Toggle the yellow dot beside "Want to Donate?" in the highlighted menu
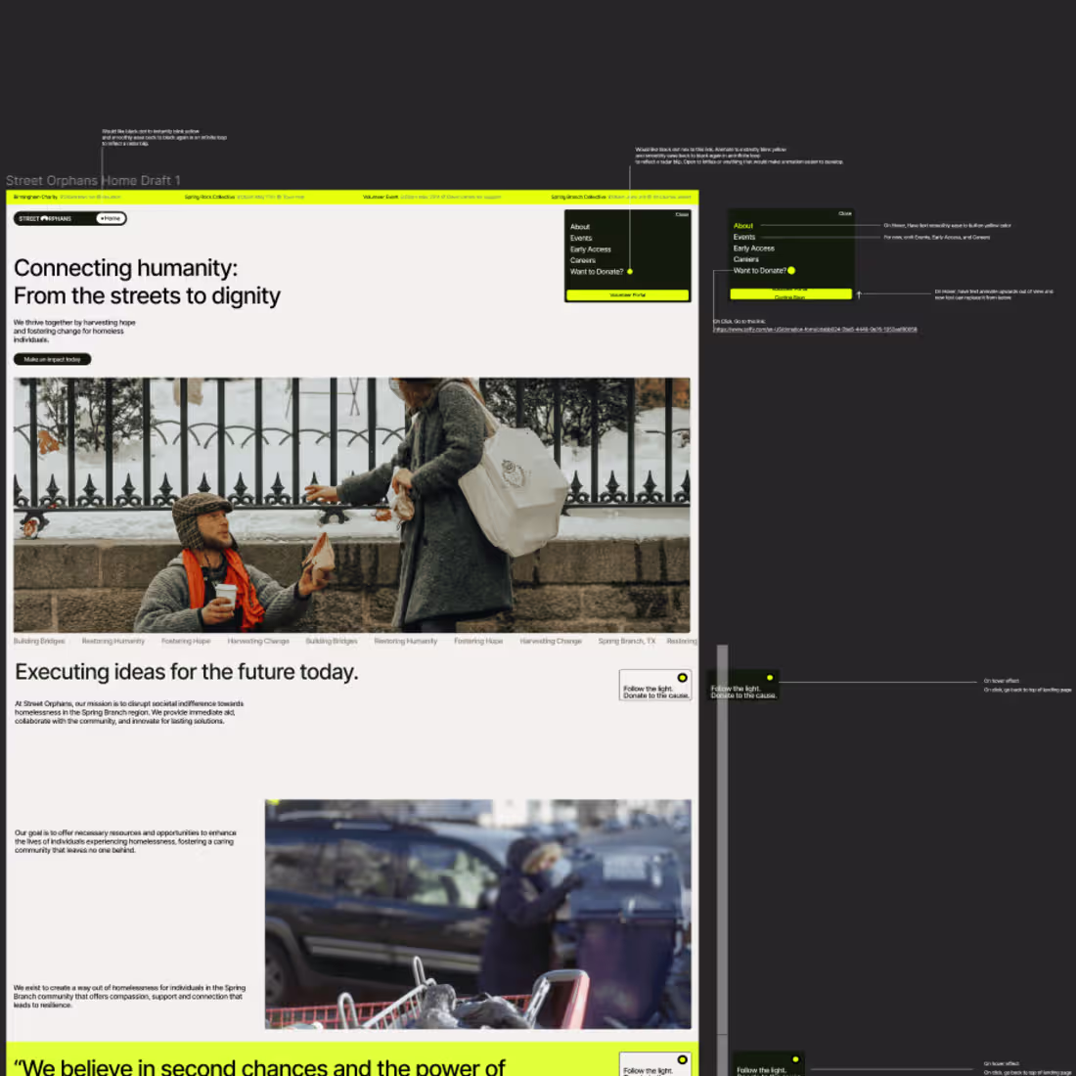The height and width of the screenshot is (1076, 1076). (790, 271)
